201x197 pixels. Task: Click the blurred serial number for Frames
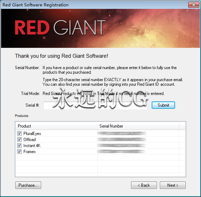click(x=121, y=151)
